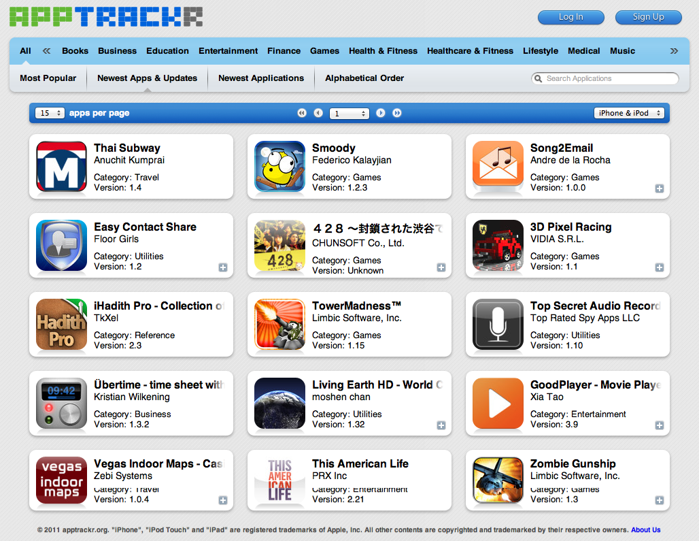Open the apps per page dropdown

[x=50, y=113]
